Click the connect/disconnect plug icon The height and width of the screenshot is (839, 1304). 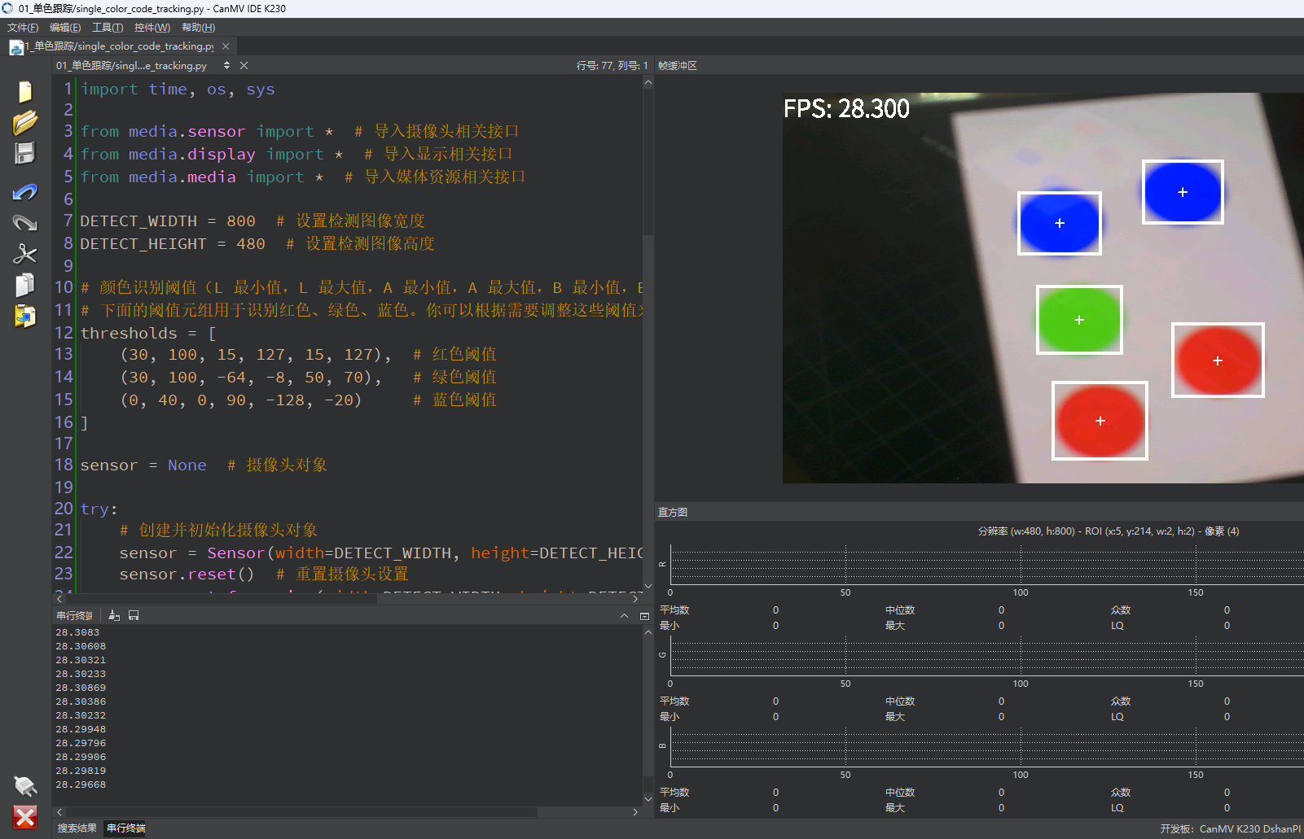pos(25,785)
